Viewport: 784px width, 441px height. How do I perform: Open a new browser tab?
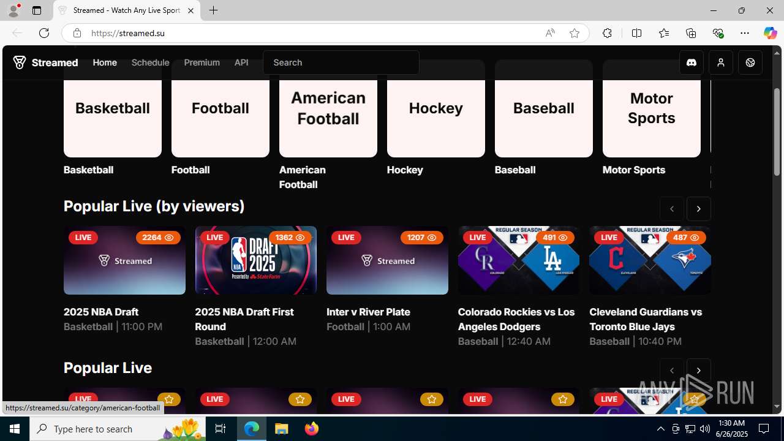click(x=213, y=10)
